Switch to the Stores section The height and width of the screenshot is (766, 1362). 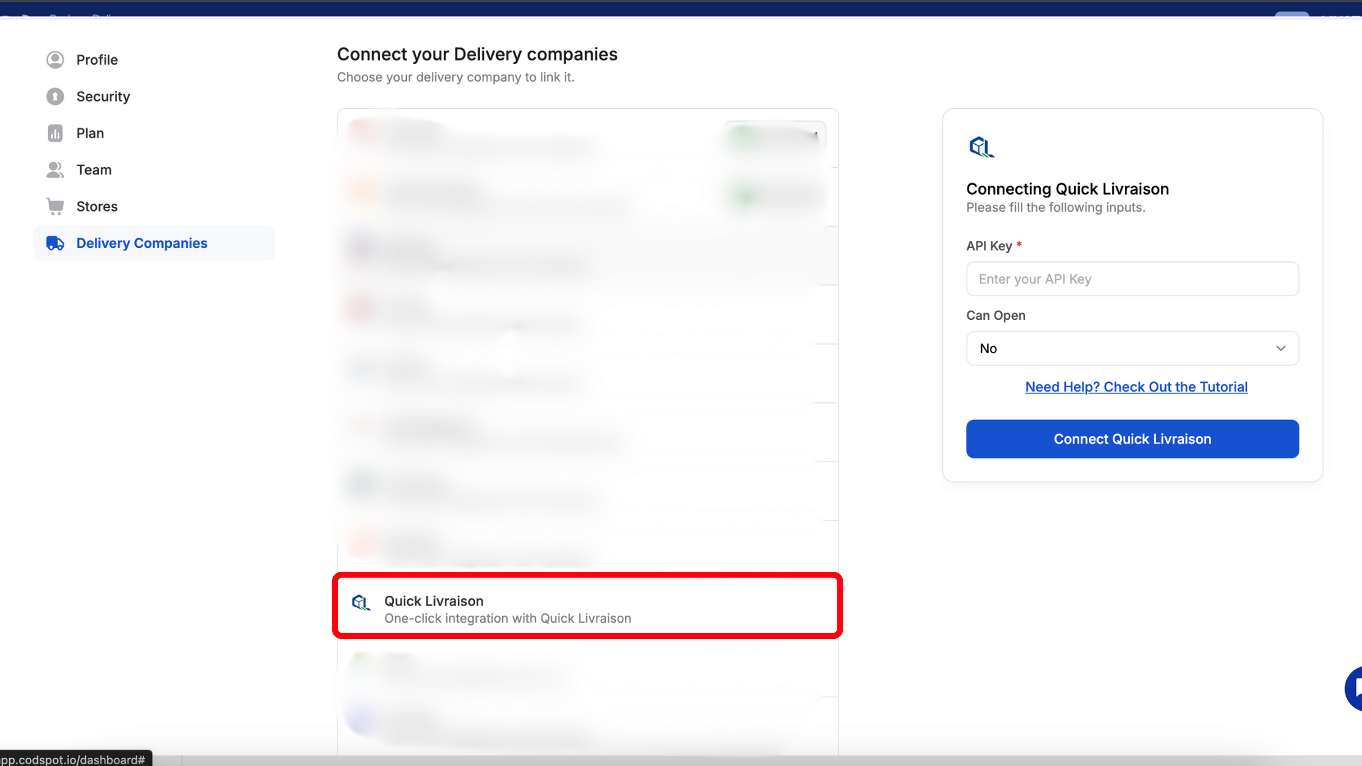click(x=97, y=206)
